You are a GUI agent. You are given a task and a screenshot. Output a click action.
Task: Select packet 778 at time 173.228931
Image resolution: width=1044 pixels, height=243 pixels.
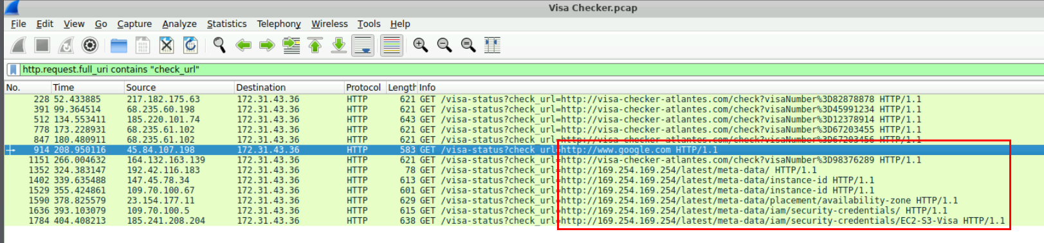pyautogui.click(x=524, y=129)
